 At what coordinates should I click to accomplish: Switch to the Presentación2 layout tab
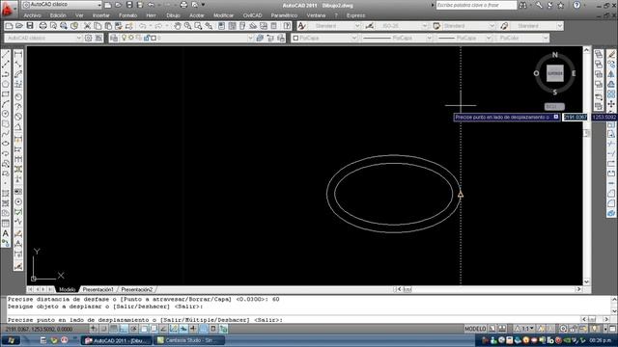137,289
